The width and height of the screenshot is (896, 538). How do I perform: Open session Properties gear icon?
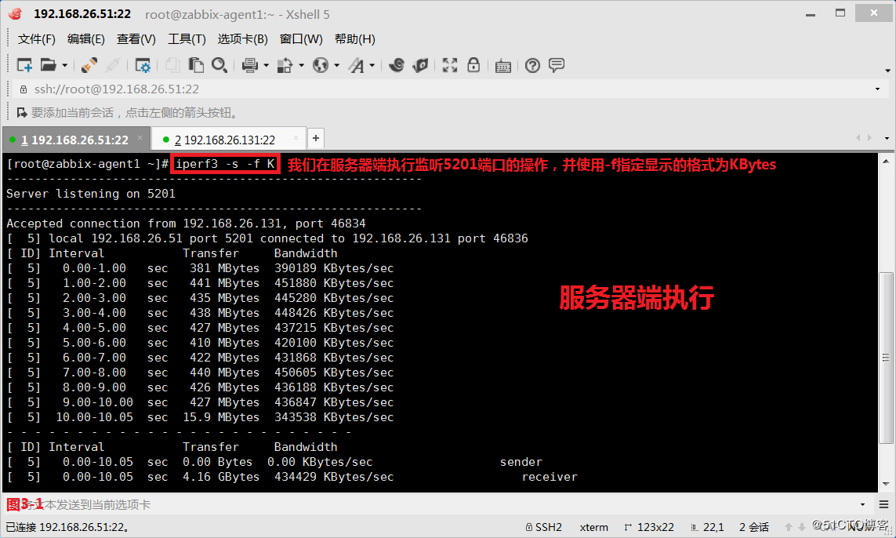tap(143, 65)
